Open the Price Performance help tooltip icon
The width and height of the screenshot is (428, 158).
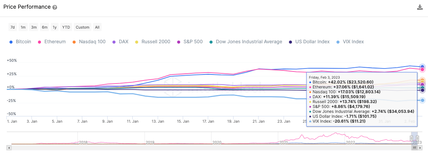click(x=55, y=7)
